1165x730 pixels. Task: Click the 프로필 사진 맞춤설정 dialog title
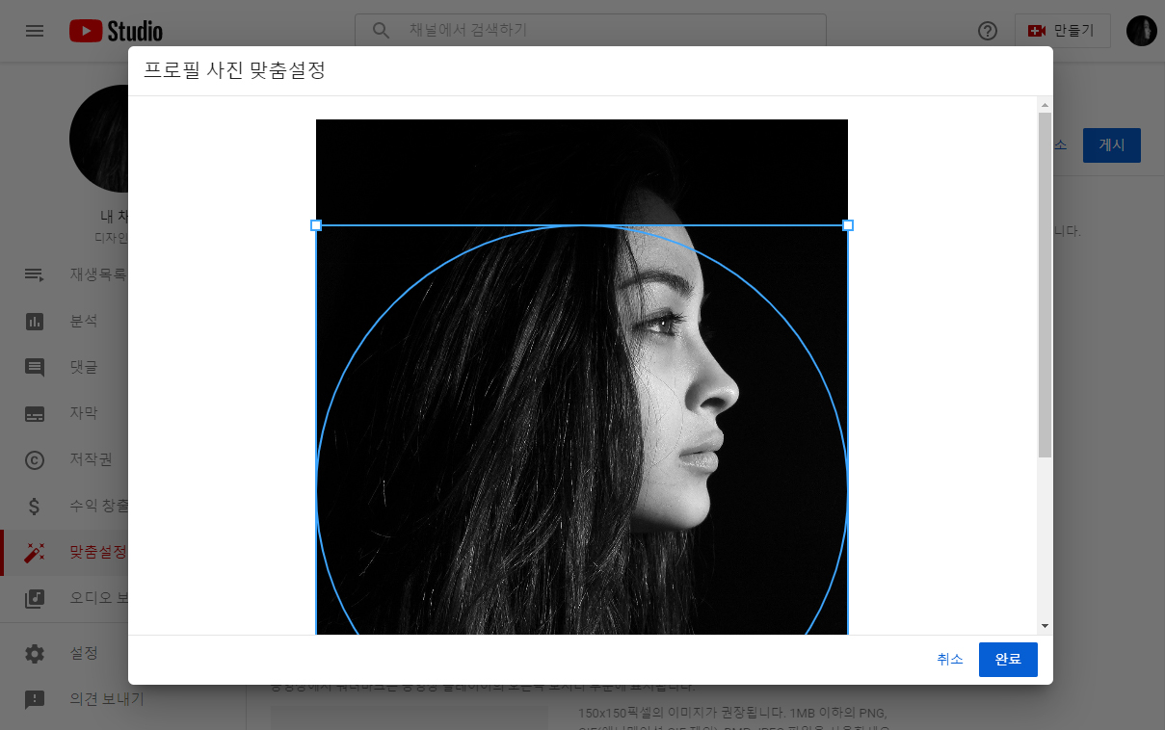tap(234, 70)
